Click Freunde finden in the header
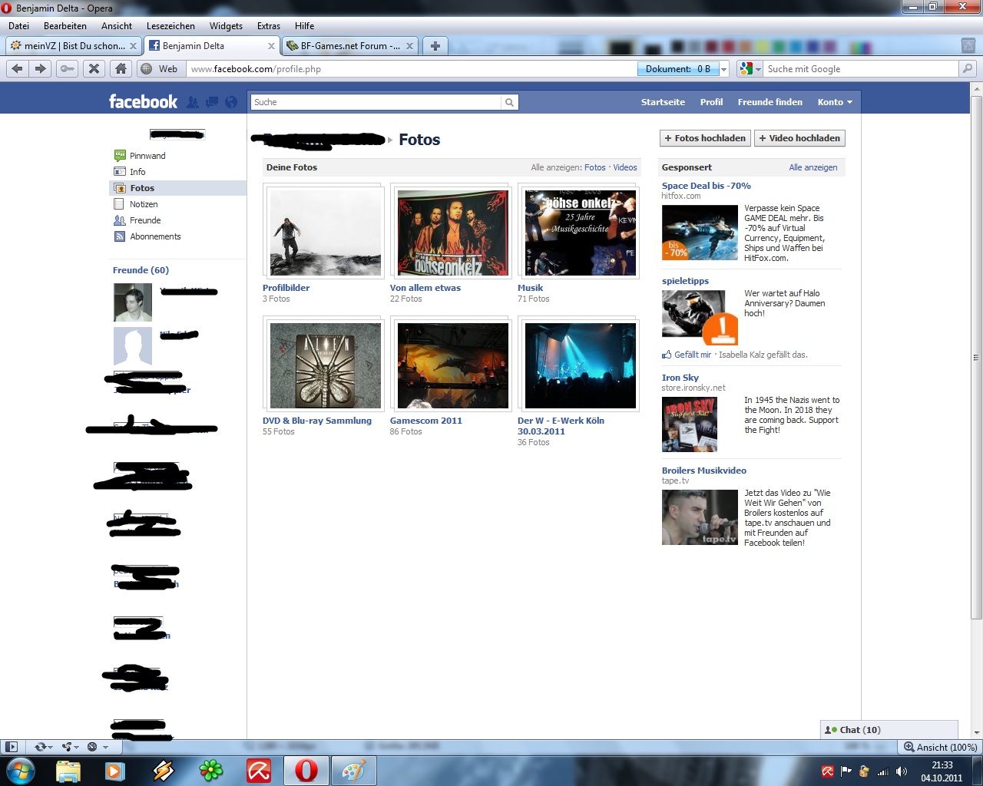 (x=770, y=102)
